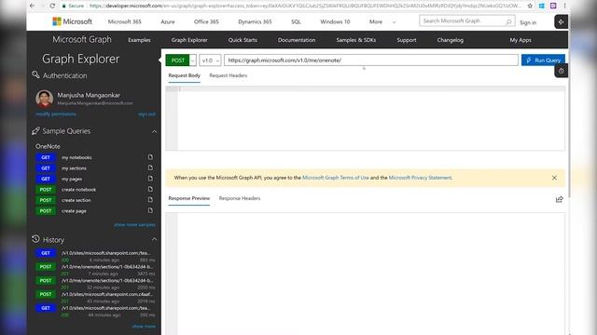The width and height of the screenshot is (597, 335).
Task: Open the Quick Starts menu item
Action: pyautogui.click(x=243, y=40)
